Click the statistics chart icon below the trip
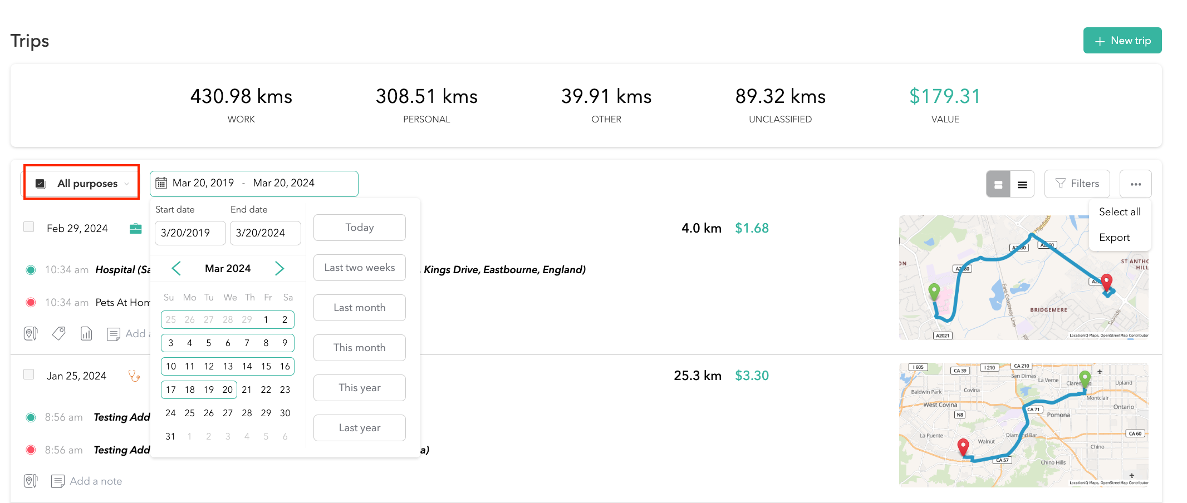The image size is (1187, 503). pyautogui.click(x=86, y=333)
